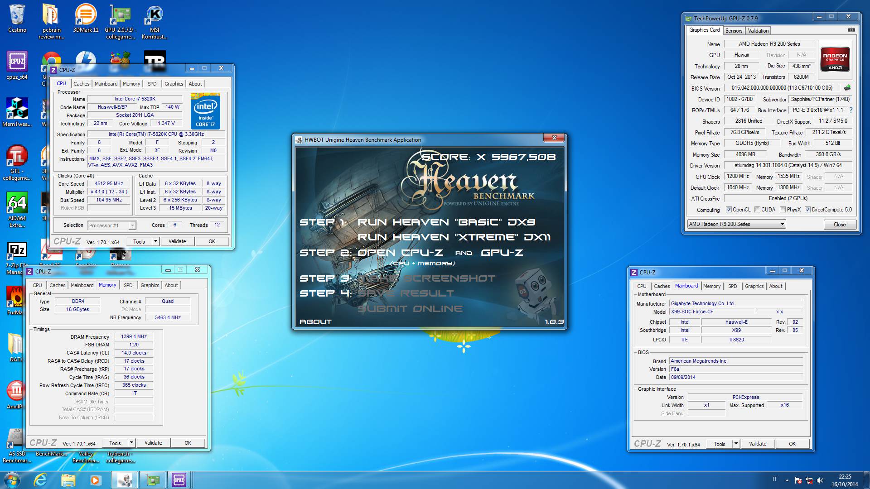Open the Windows Start button
This screenshot has height=489, width=870.
[12, 480]
